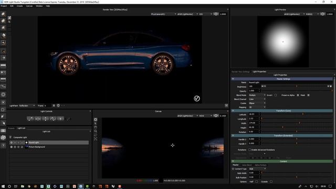Collapse the Content section
The image size is (336, 189).
point(233,161)
